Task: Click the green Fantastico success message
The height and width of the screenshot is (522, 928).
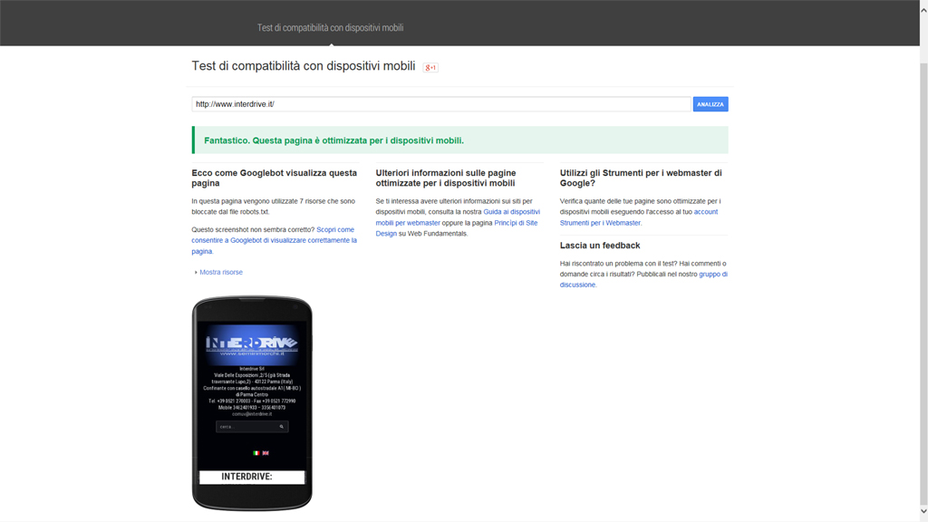Action: [x=459, y=140]
